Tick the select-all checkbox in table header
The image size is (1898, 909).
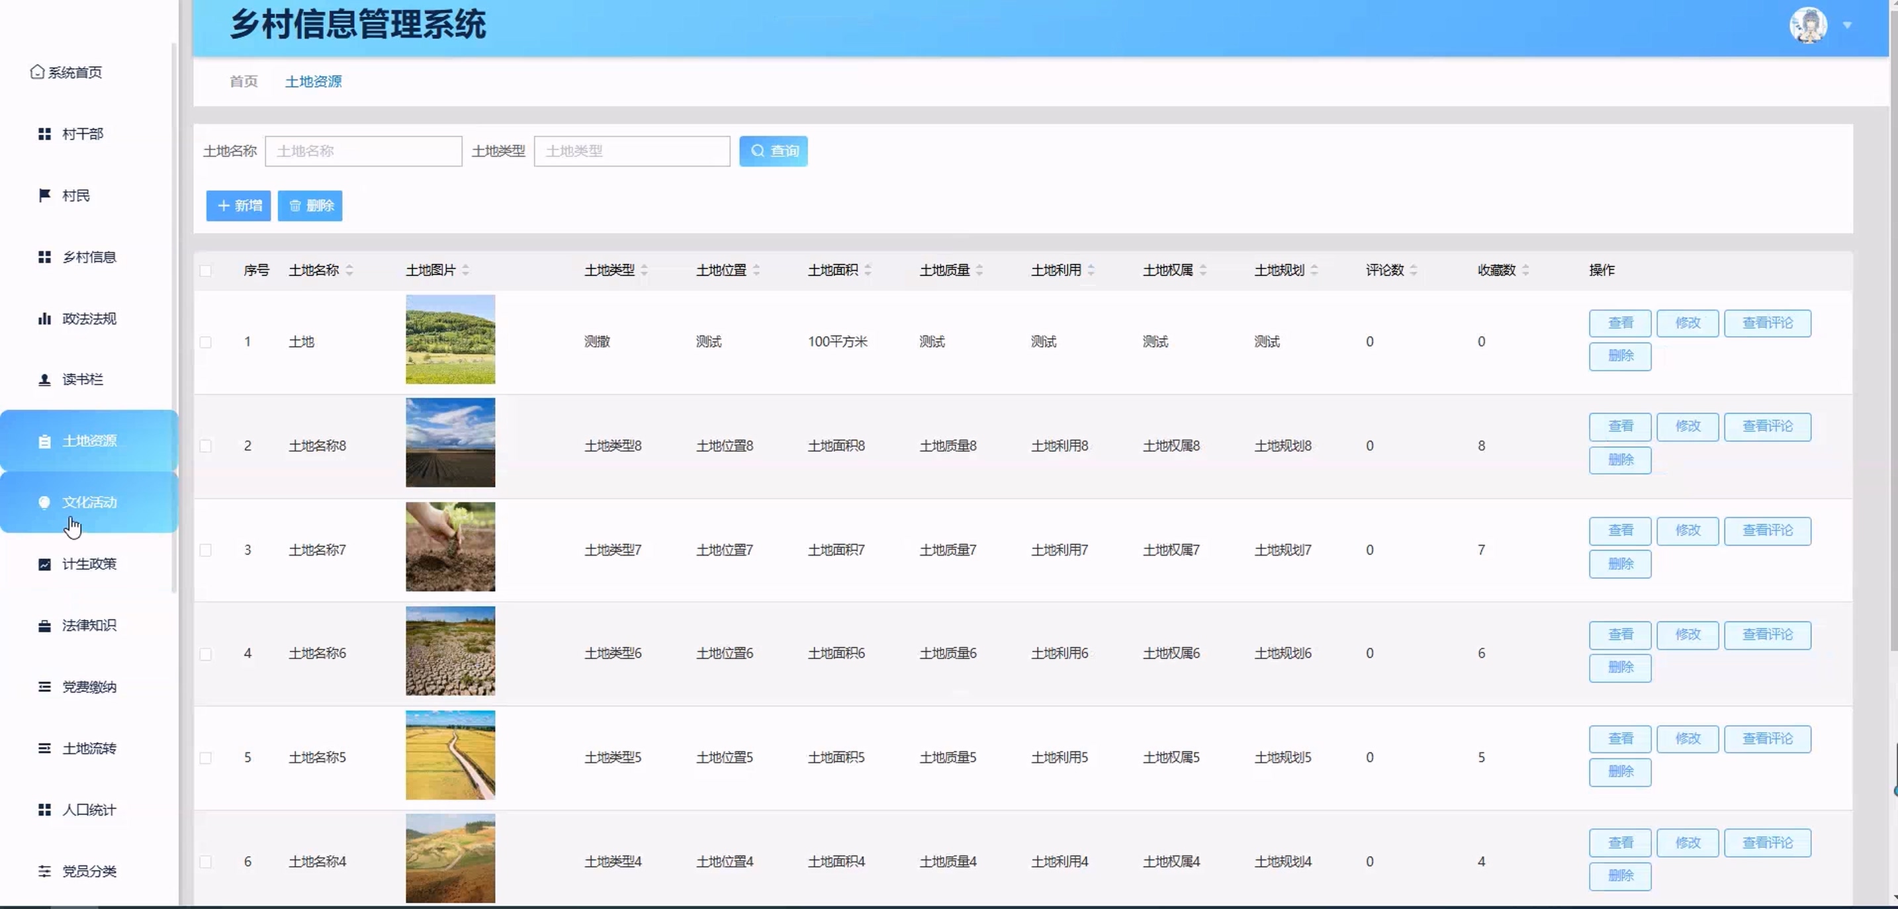pos(206,271)
